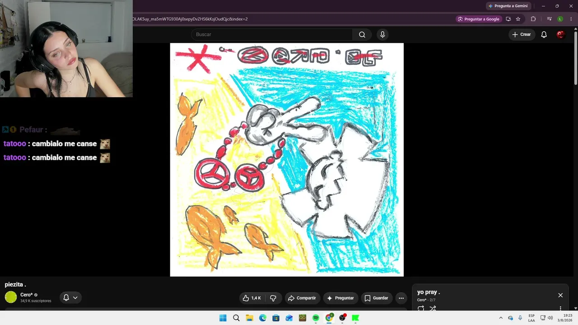Click the browser address bar URL
The width and height of the screenshot is (578, 325).
[x=190, y=19]
